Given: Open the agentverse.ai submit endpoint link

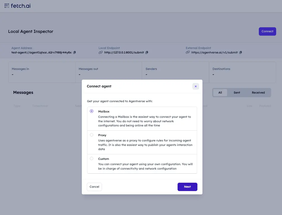Looking at the screenshot, I should click(x=214, y=52).
